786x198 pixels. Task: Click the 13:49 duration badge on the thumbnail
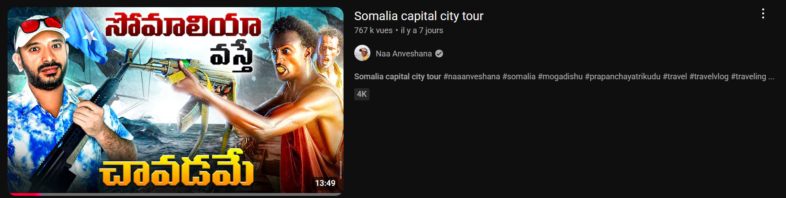click(x=325, y=183)
